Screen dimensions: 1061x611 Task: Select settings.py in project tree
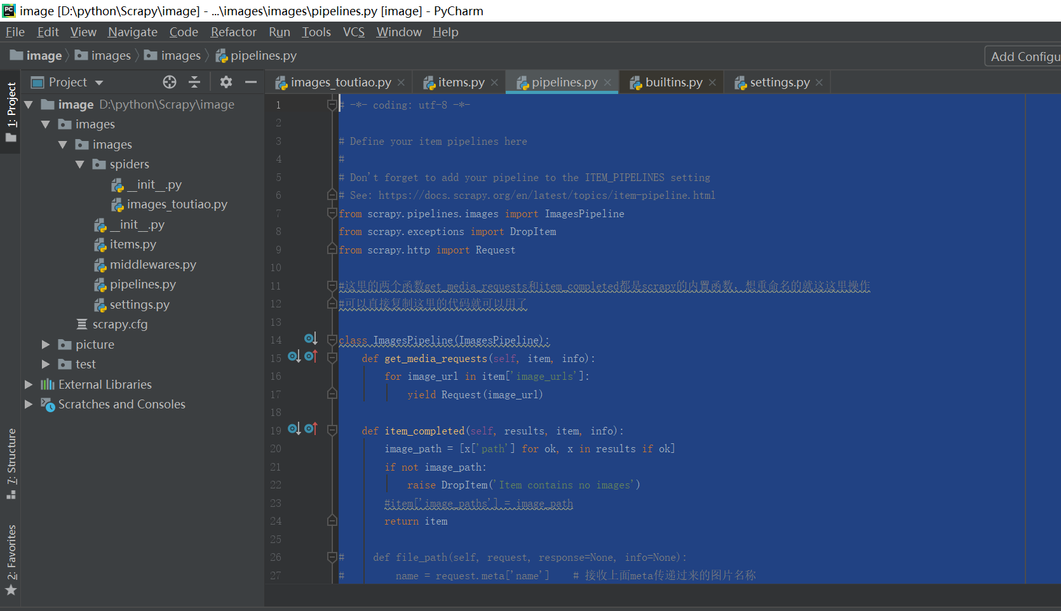139,305
